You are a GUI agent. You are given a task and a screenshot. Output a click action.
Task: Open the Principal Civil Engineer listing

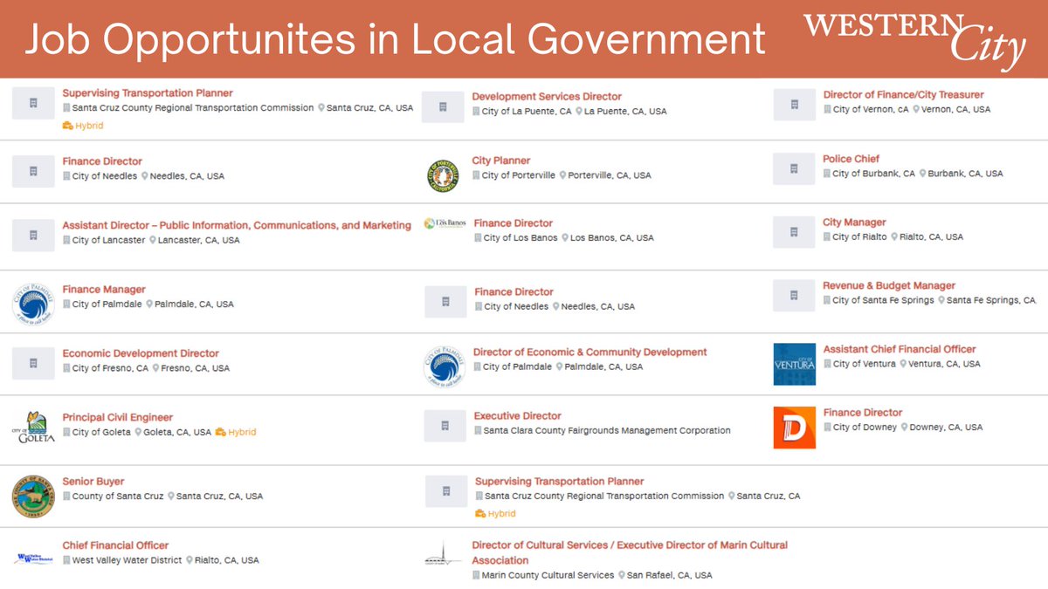(118, 418)
